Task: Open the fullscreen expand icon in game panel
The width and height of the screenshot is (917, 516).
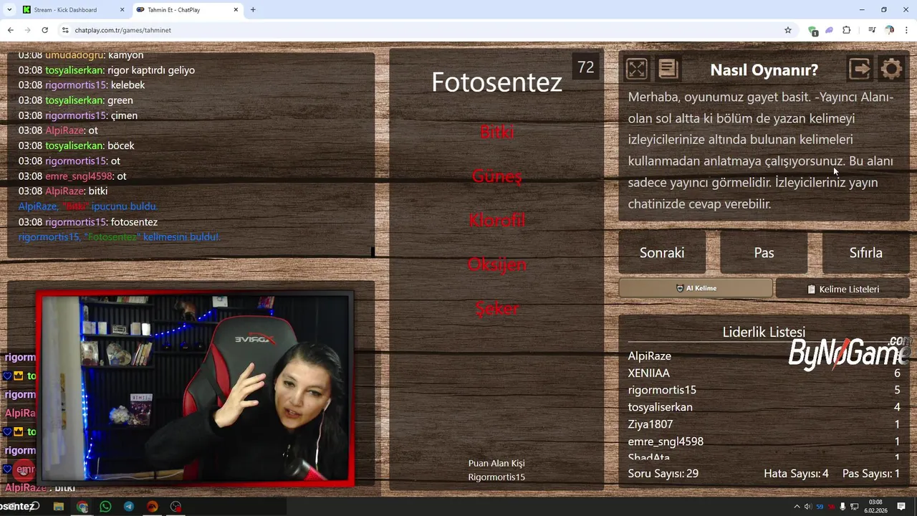Action: point(636,69)
